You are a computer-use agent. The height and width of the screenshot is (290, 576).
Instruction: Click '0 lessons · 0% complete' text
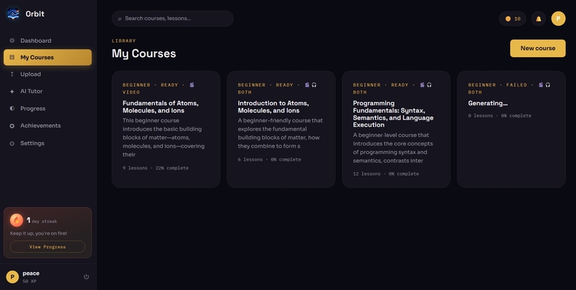point(500,116)
